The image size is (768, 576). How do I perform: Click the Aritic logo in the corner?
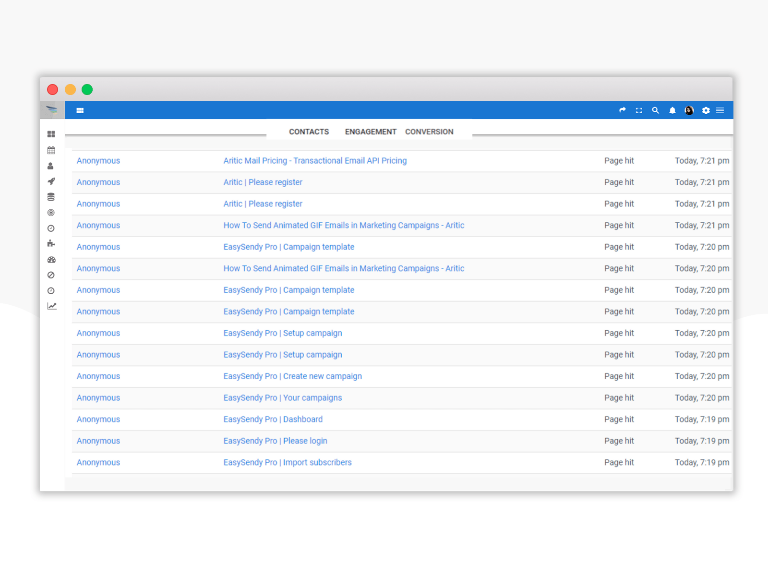coord(52,110)
